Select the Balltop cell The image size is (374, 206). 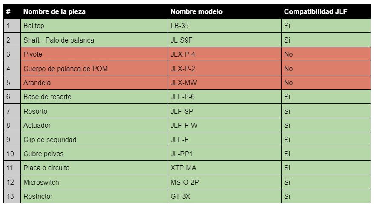pyautogui.click(x=34, y=26)
